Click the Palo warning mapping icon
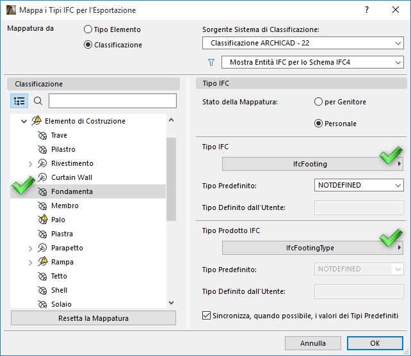 click(42, 220)
